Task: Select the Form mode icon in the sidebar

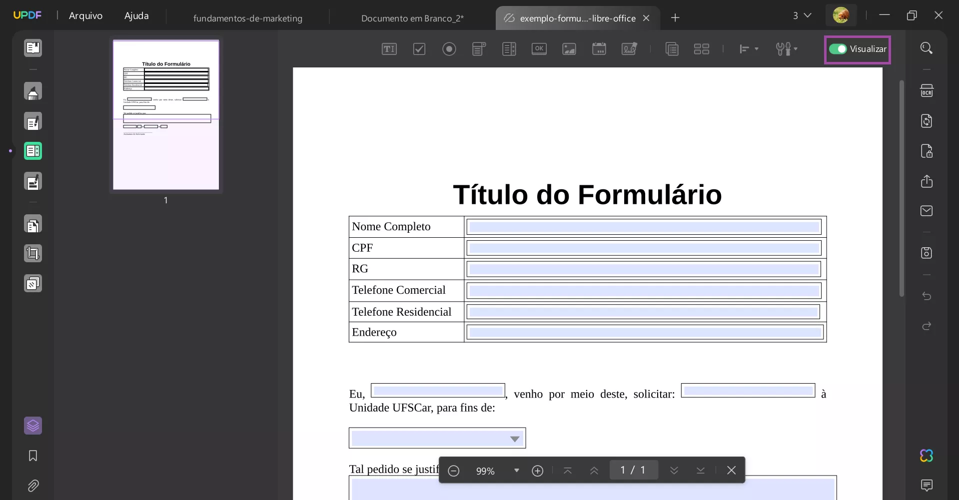Action: tap(33, 151)
